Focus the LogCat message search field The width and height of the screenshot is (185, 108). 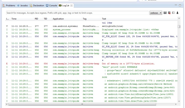[77, 13]
